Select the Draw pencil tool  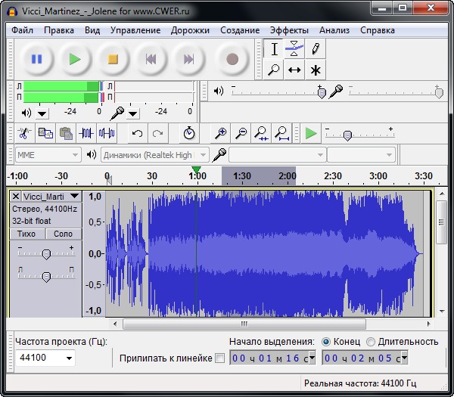tap(316, 49)
